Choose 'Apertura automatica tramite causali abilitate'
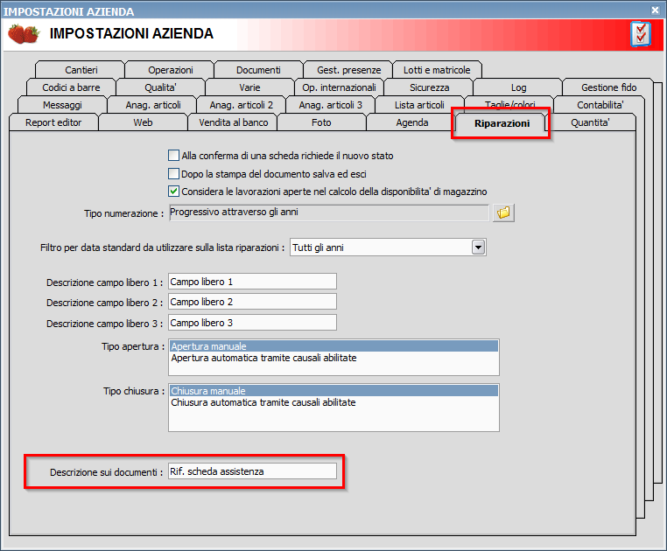Screen dimensions: 667x551 click(333, 358)
